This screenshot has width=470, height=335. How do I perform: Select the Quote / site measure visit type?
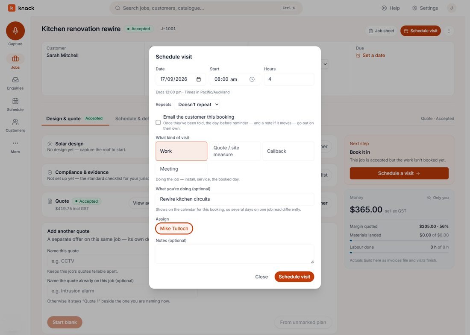tap(235, 151)
